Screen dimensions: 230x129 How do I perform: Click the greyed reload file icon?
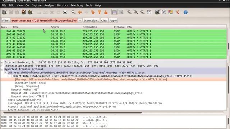click(x=58, y=12)
